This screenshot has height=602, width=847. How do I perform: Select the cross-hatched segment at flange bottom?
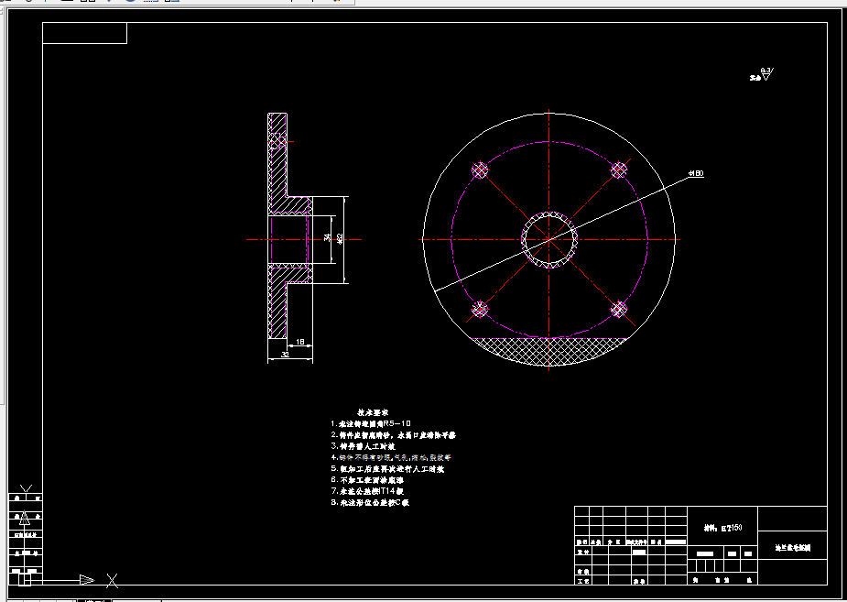click(x=549, y=351)
